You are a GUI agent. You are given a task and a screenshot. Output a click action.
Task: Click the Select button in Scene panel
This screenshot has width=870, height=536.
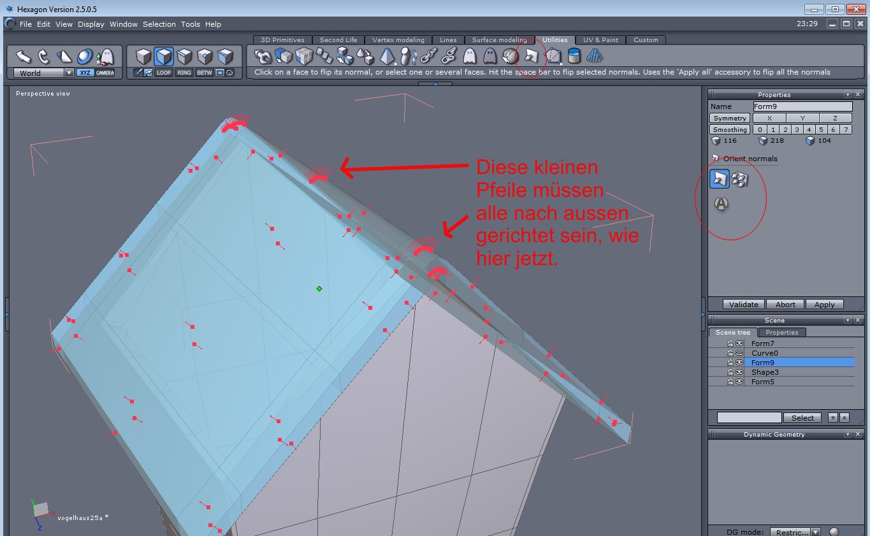pyautogui.click(x=802, y=418)
